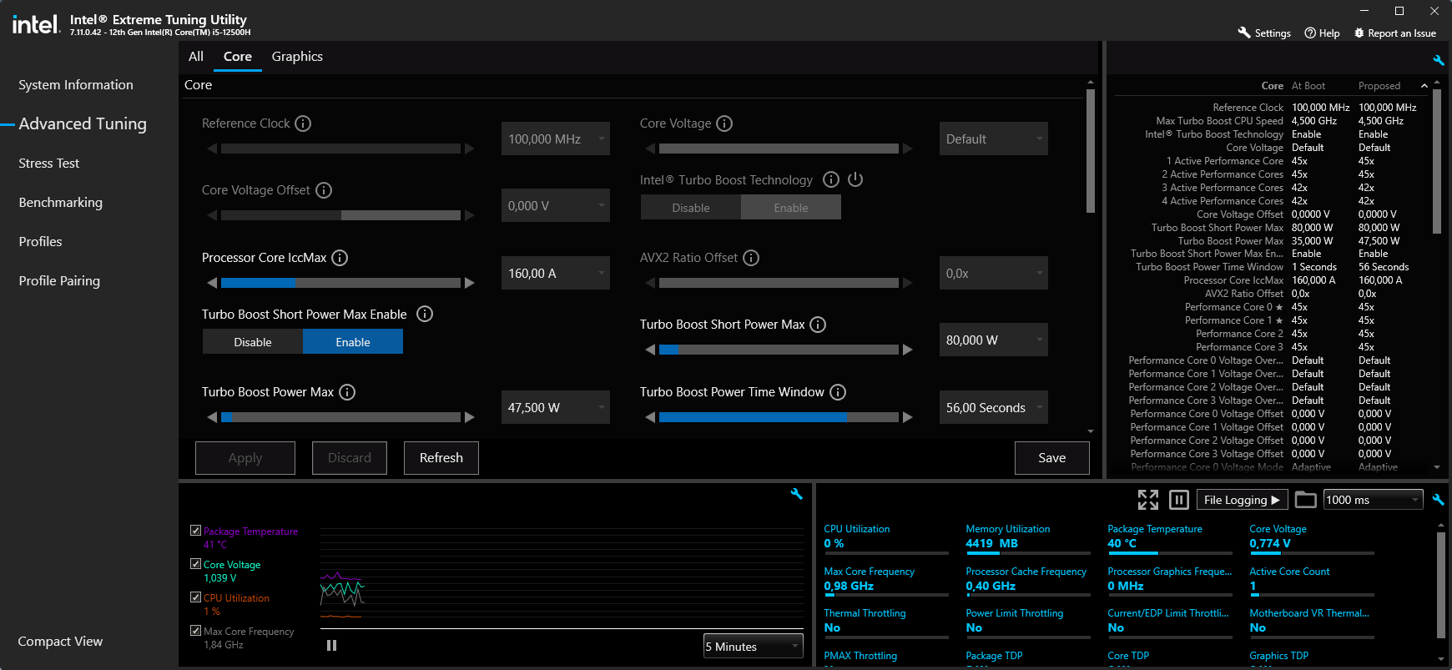Viewport: 1452px width, 670px height.
Task: Click the Turbo Boost Technology power icon
Action: tap(855, 179)
